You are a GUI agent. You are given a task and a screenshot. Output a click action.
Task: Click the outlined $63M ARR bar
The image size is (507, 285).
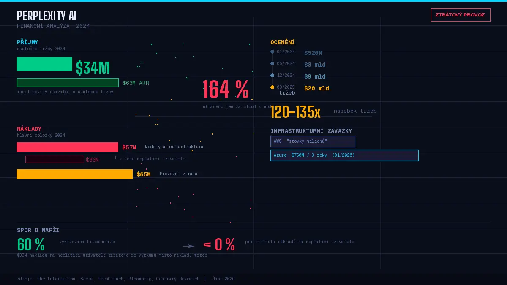click(68, 82)
